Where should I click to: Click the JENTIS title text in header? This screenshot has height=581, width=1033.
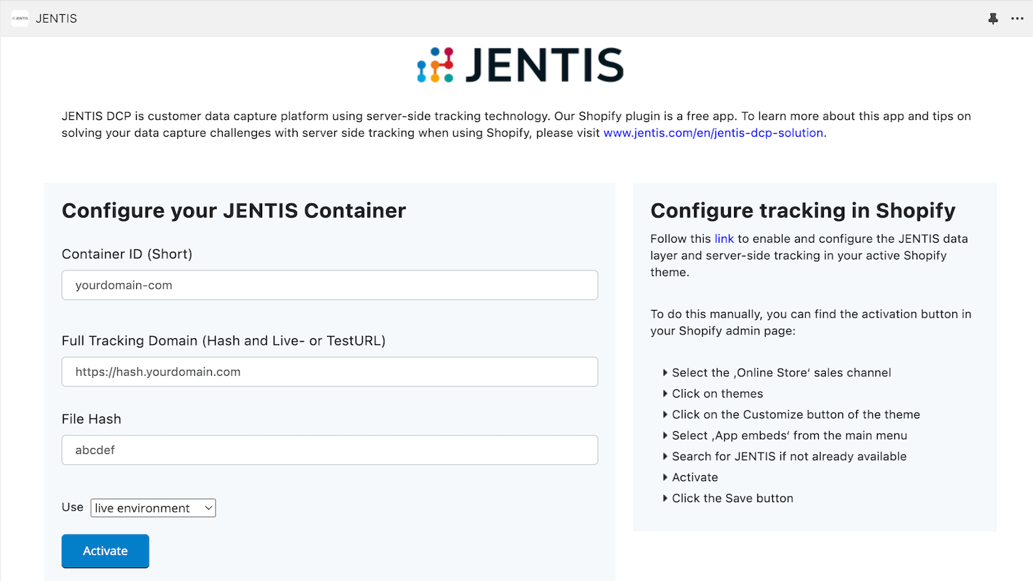(56, 19)
